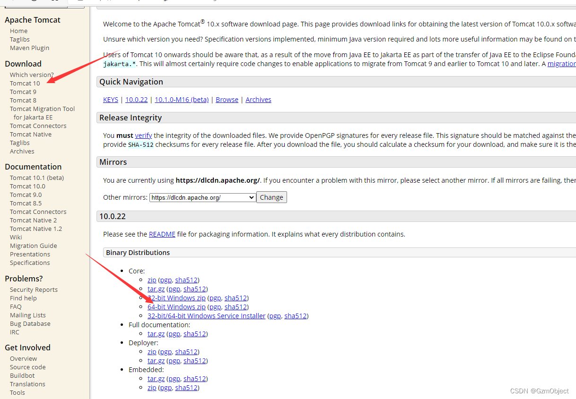Click the Browse link in Quick Navigation
The height and width of the screenshot is (399, 576).
click(x=227, y=100)
